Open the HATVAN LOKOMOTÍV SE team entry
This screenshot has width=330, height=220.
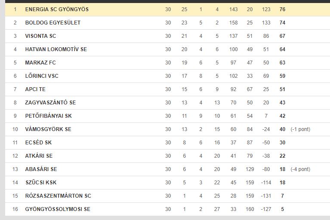tap(56, 49)
